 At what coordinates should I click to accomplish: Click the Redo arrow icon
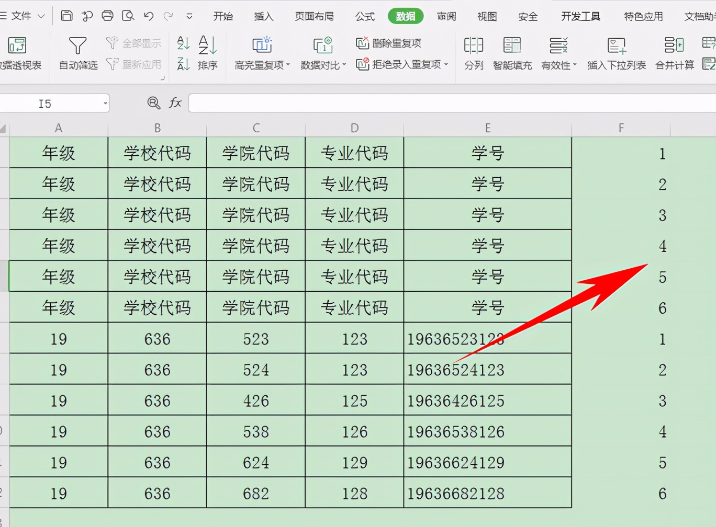[168, 16]
